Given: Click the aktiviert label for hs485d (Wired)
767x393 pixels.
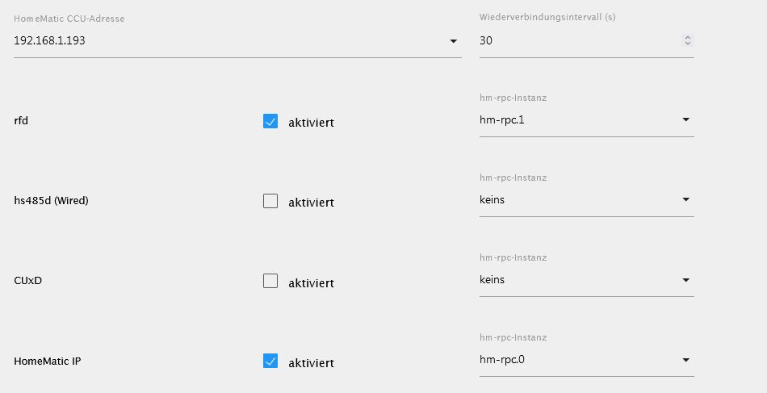Looking at the screenshot, I should (311, 203).
